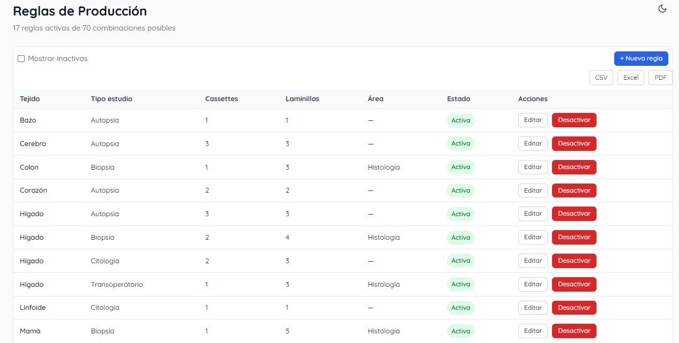Deactivate the Hígado Biopsia rule
Screen dimensions: 679x343
pos(574,237)
